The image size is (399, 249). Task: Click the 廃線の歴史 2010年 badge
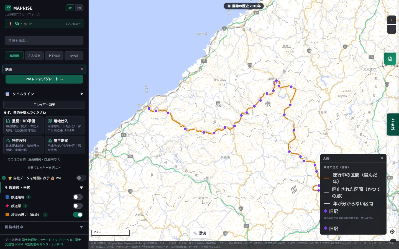(x=244, y=6)
